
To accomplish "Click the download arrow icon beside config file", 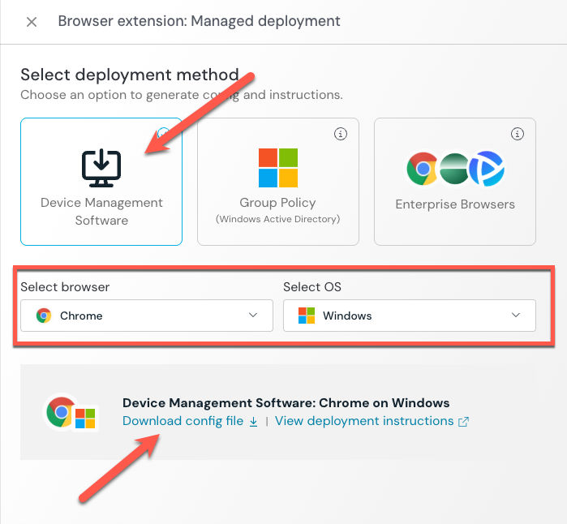I will (x=253, y=422).
